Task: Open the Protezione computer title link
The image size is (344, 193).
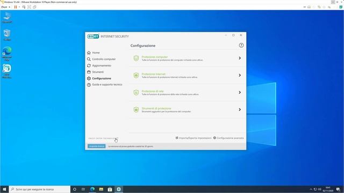Action: (154, 57)
